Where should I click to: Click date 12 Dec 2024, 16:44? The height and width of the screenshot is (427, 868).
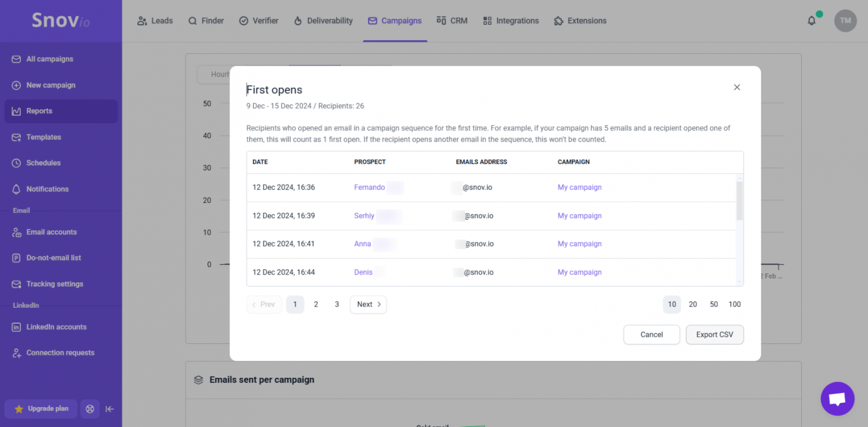284,272
